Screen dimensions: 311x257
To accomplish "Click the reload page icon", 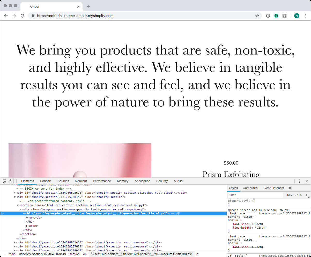I will click(x=23, y=15).
